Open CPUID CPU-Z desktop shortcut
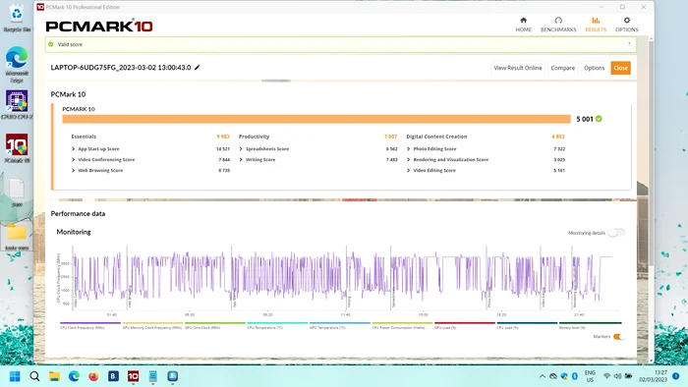Image resolution: width=688 pixels, height=387 pixels. (17, 101)
